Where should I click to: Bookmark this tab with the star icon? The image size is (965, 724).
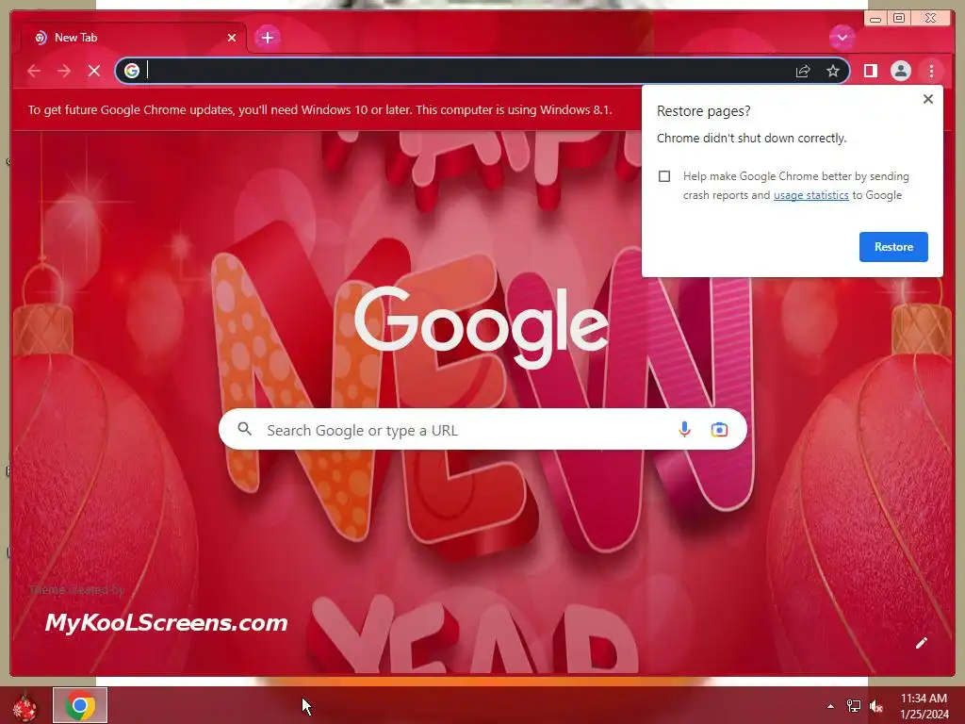pyautogui.click(x=833, y=71)
